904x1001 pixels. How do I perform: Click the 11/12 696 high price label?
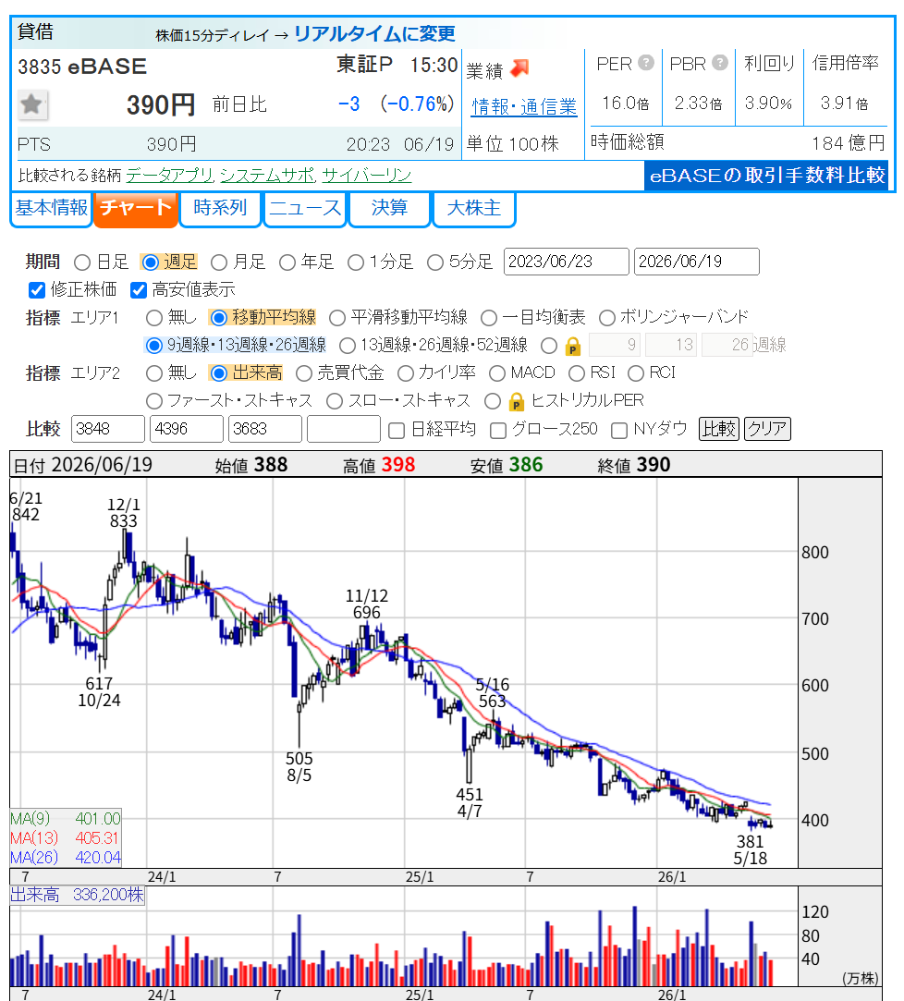coord(366,604)
